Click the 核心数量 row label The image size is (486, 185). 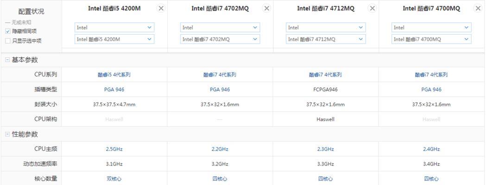point(45,179)
